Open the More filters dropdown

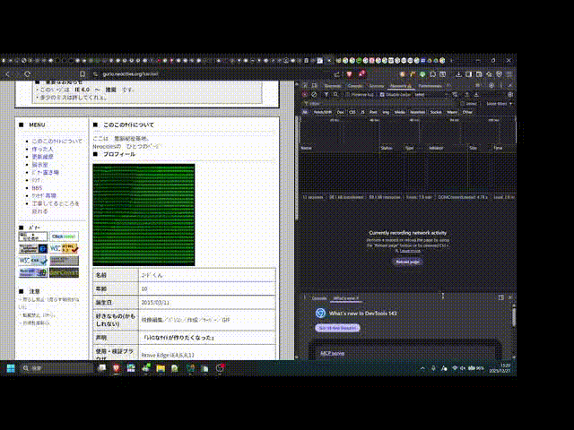(496, 103)
